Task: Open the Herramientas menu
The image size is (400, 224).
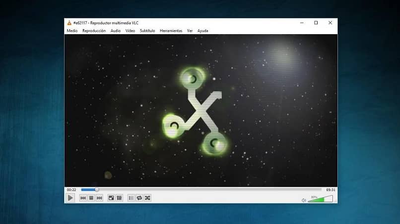Action: [x=171, y=31]
